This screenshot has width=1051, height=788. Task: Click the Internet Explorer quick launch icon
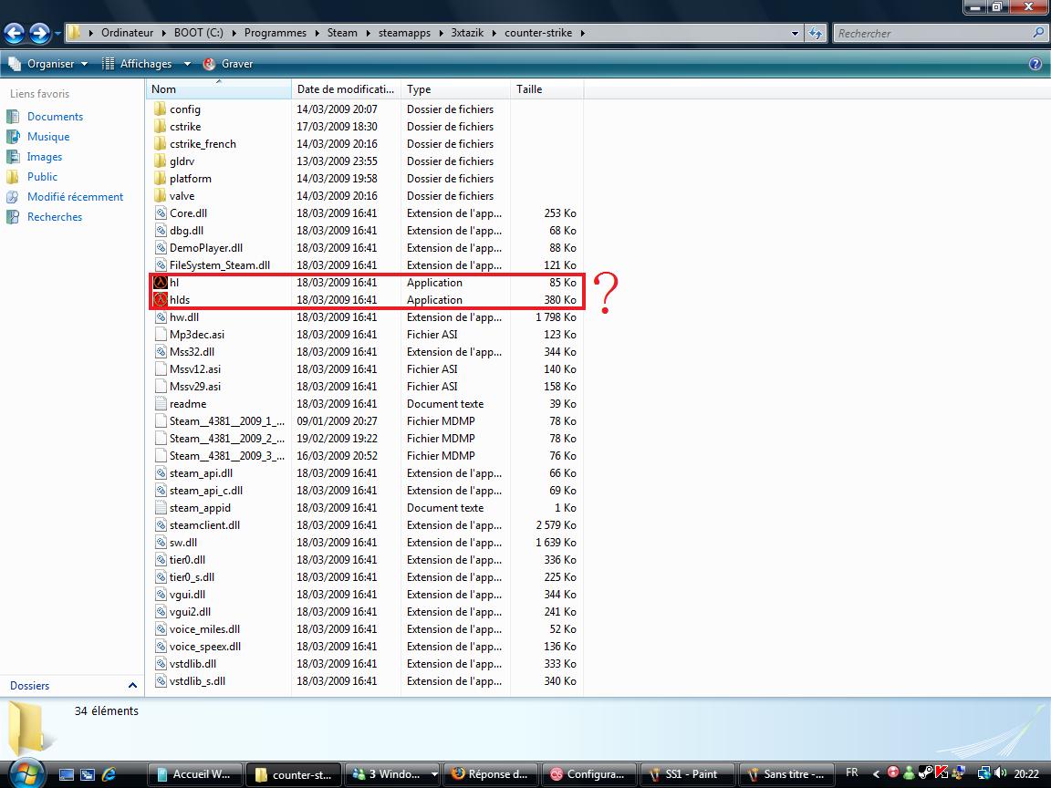click(109, 774)
